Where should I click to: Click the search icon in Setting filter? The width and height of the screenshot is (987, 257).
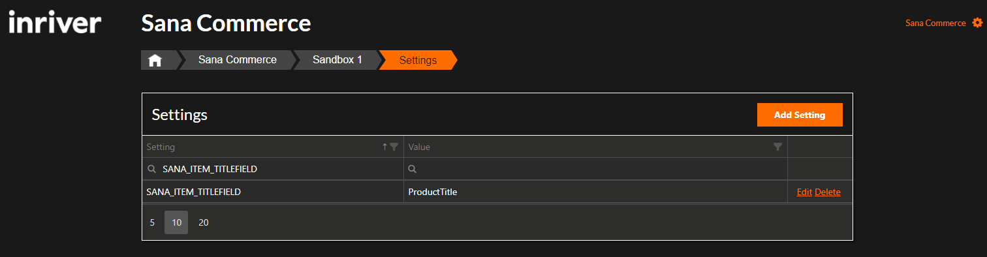click(x=151, y=169)
